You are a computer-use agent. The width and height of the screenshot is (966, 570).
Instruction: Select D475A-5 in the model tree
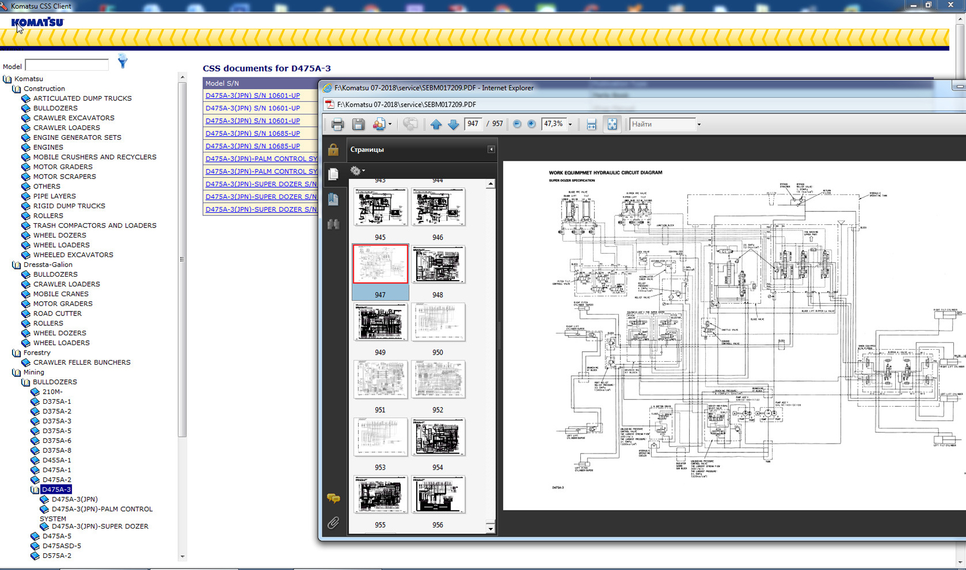click(56, 536)
